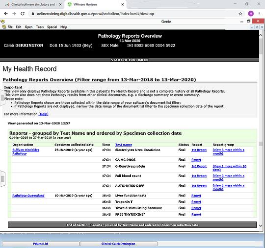Minimize the Chrome browser window
265x248 pixels.
(x=235, y=3)
